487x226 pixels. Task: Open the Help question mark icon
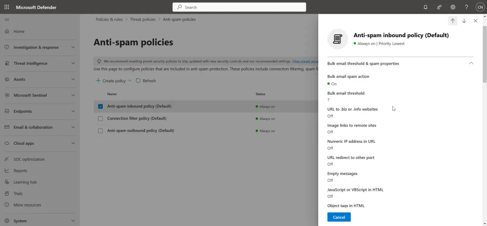point(467,7)
